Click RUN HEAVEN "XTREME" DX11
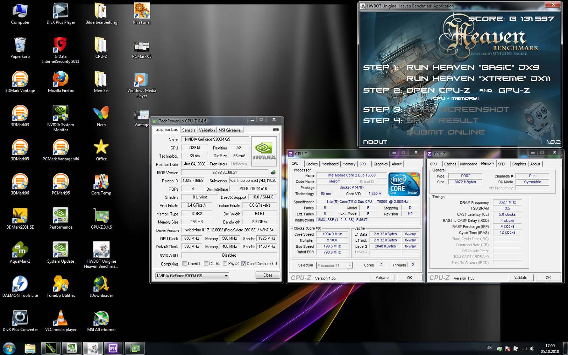568x355 pixels. tap(478, 79)
